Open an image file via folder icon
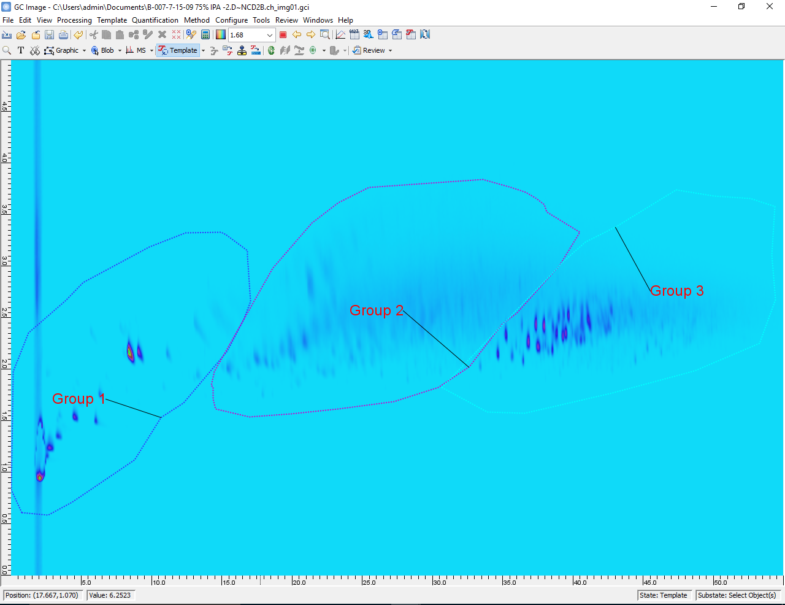Image resolution: width=785 pixels, height=605 pixels. click(21, 35)
